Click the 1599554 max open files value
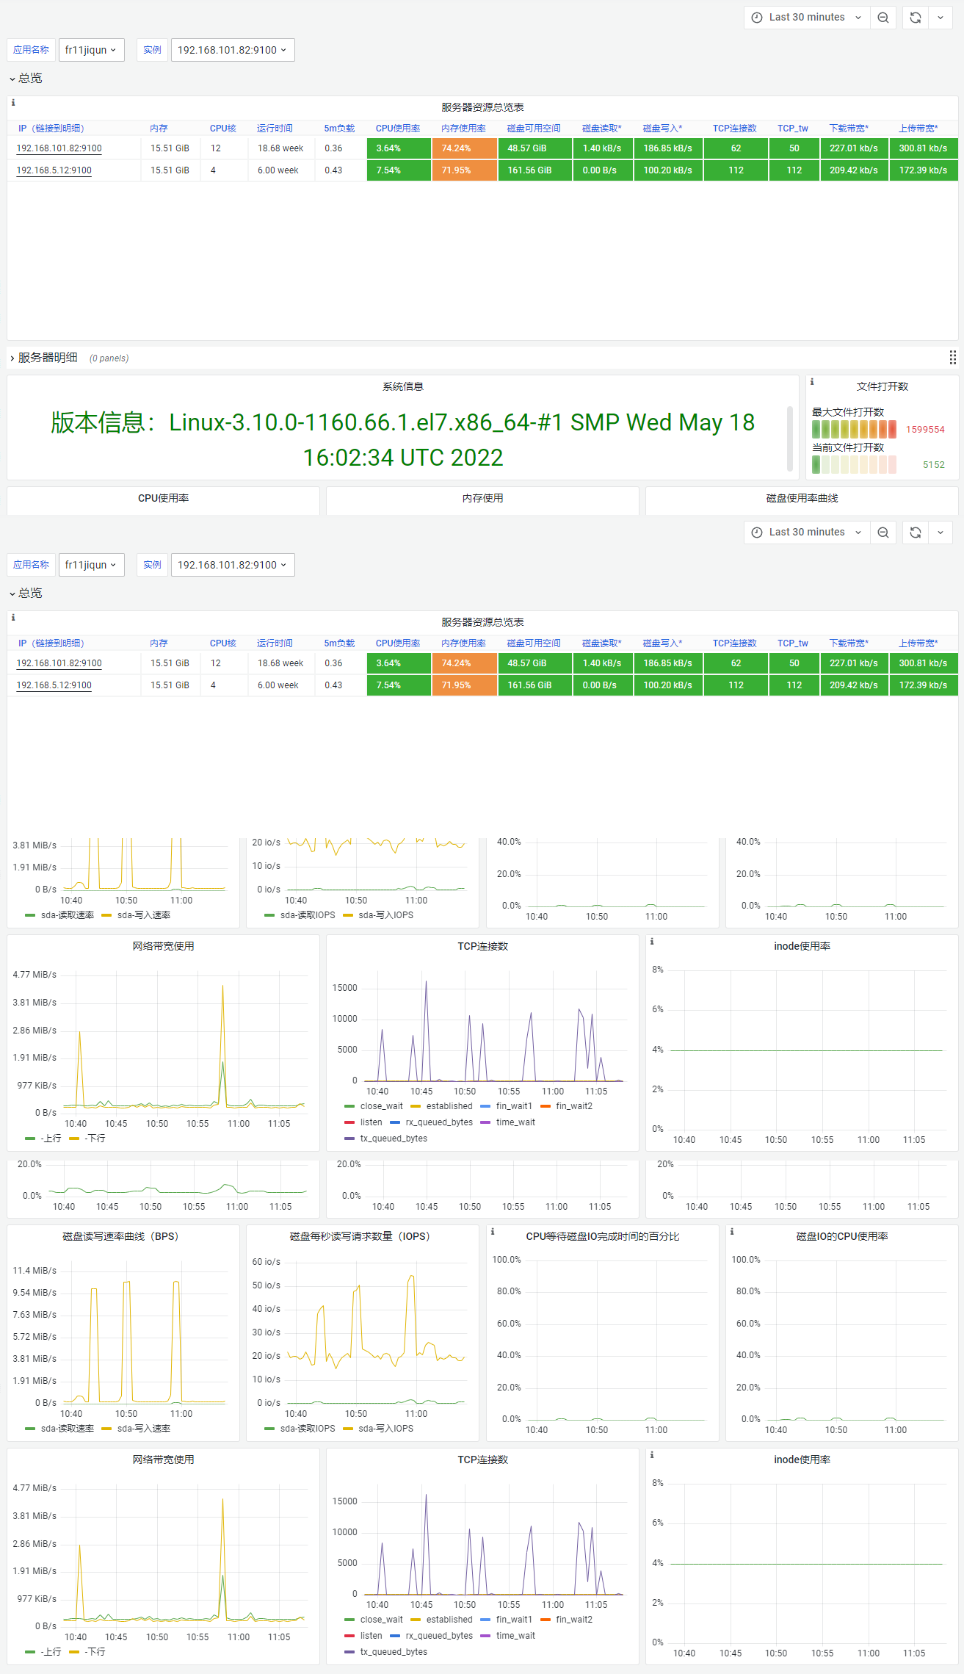The image size is (964, 1674). (925, 430)
